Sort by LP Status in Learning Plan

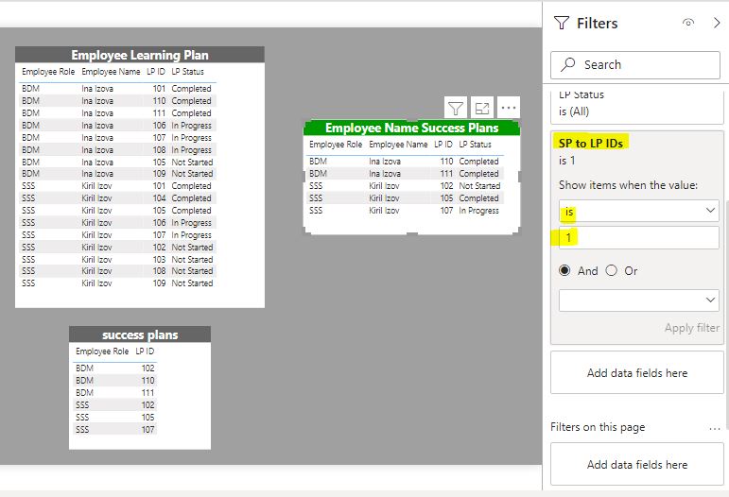click(188, 72)
